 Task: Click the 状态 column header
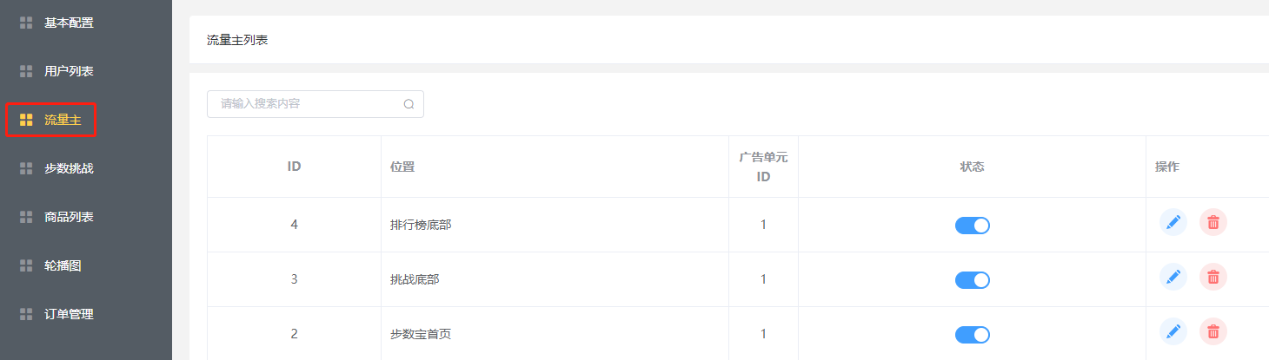point(972,167)
